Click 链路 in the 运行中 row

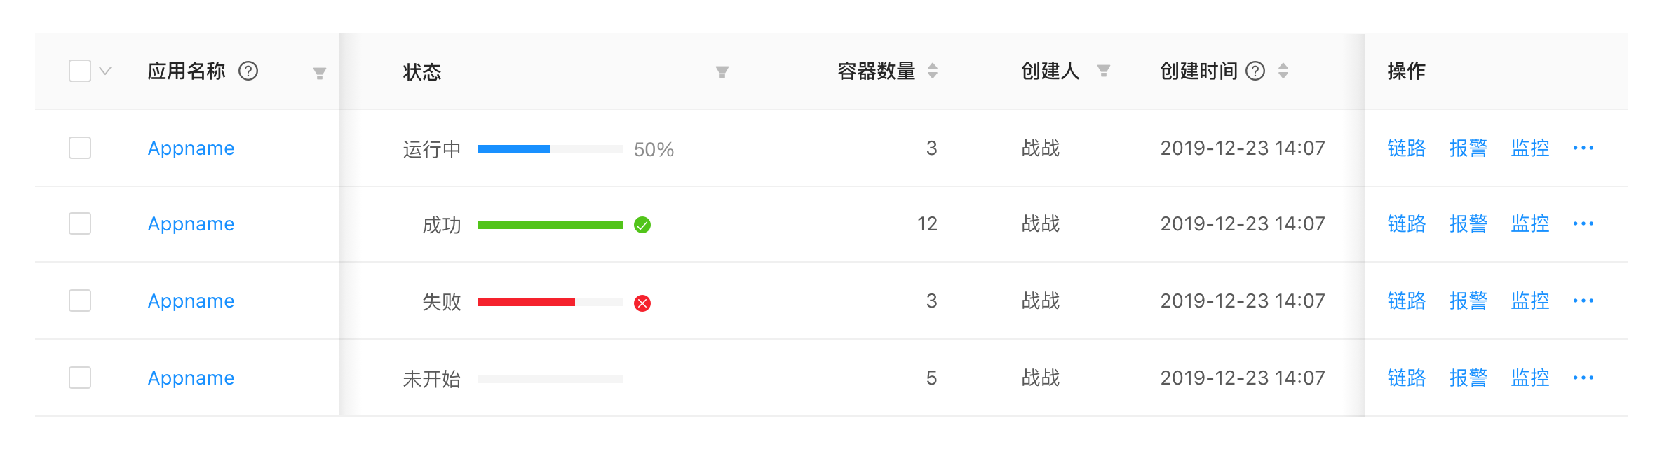click(1406, 148)
